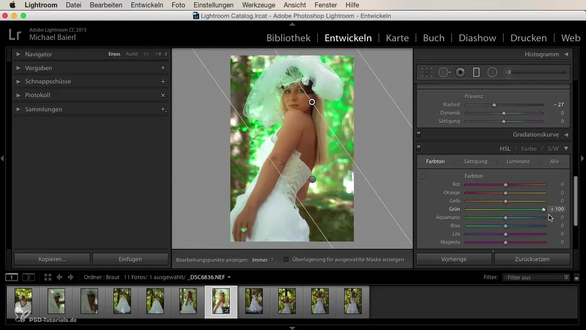Viewport: 586px width, 330px height.
Task: Click the Vorherige button
Action: [454, 259]
